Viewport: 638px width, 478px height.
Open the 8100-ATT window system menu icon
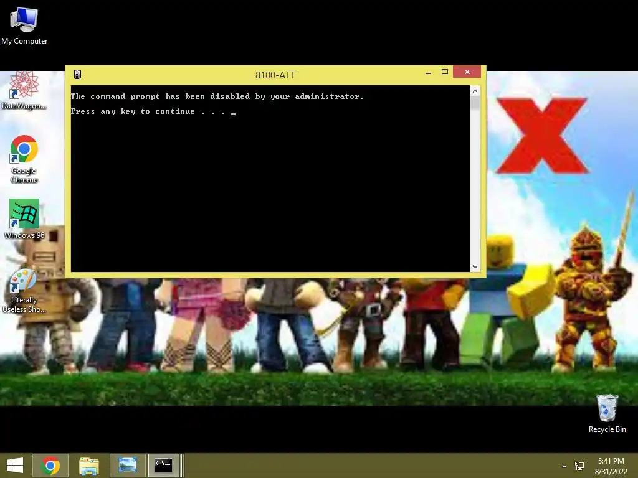(x=77, y=74)
